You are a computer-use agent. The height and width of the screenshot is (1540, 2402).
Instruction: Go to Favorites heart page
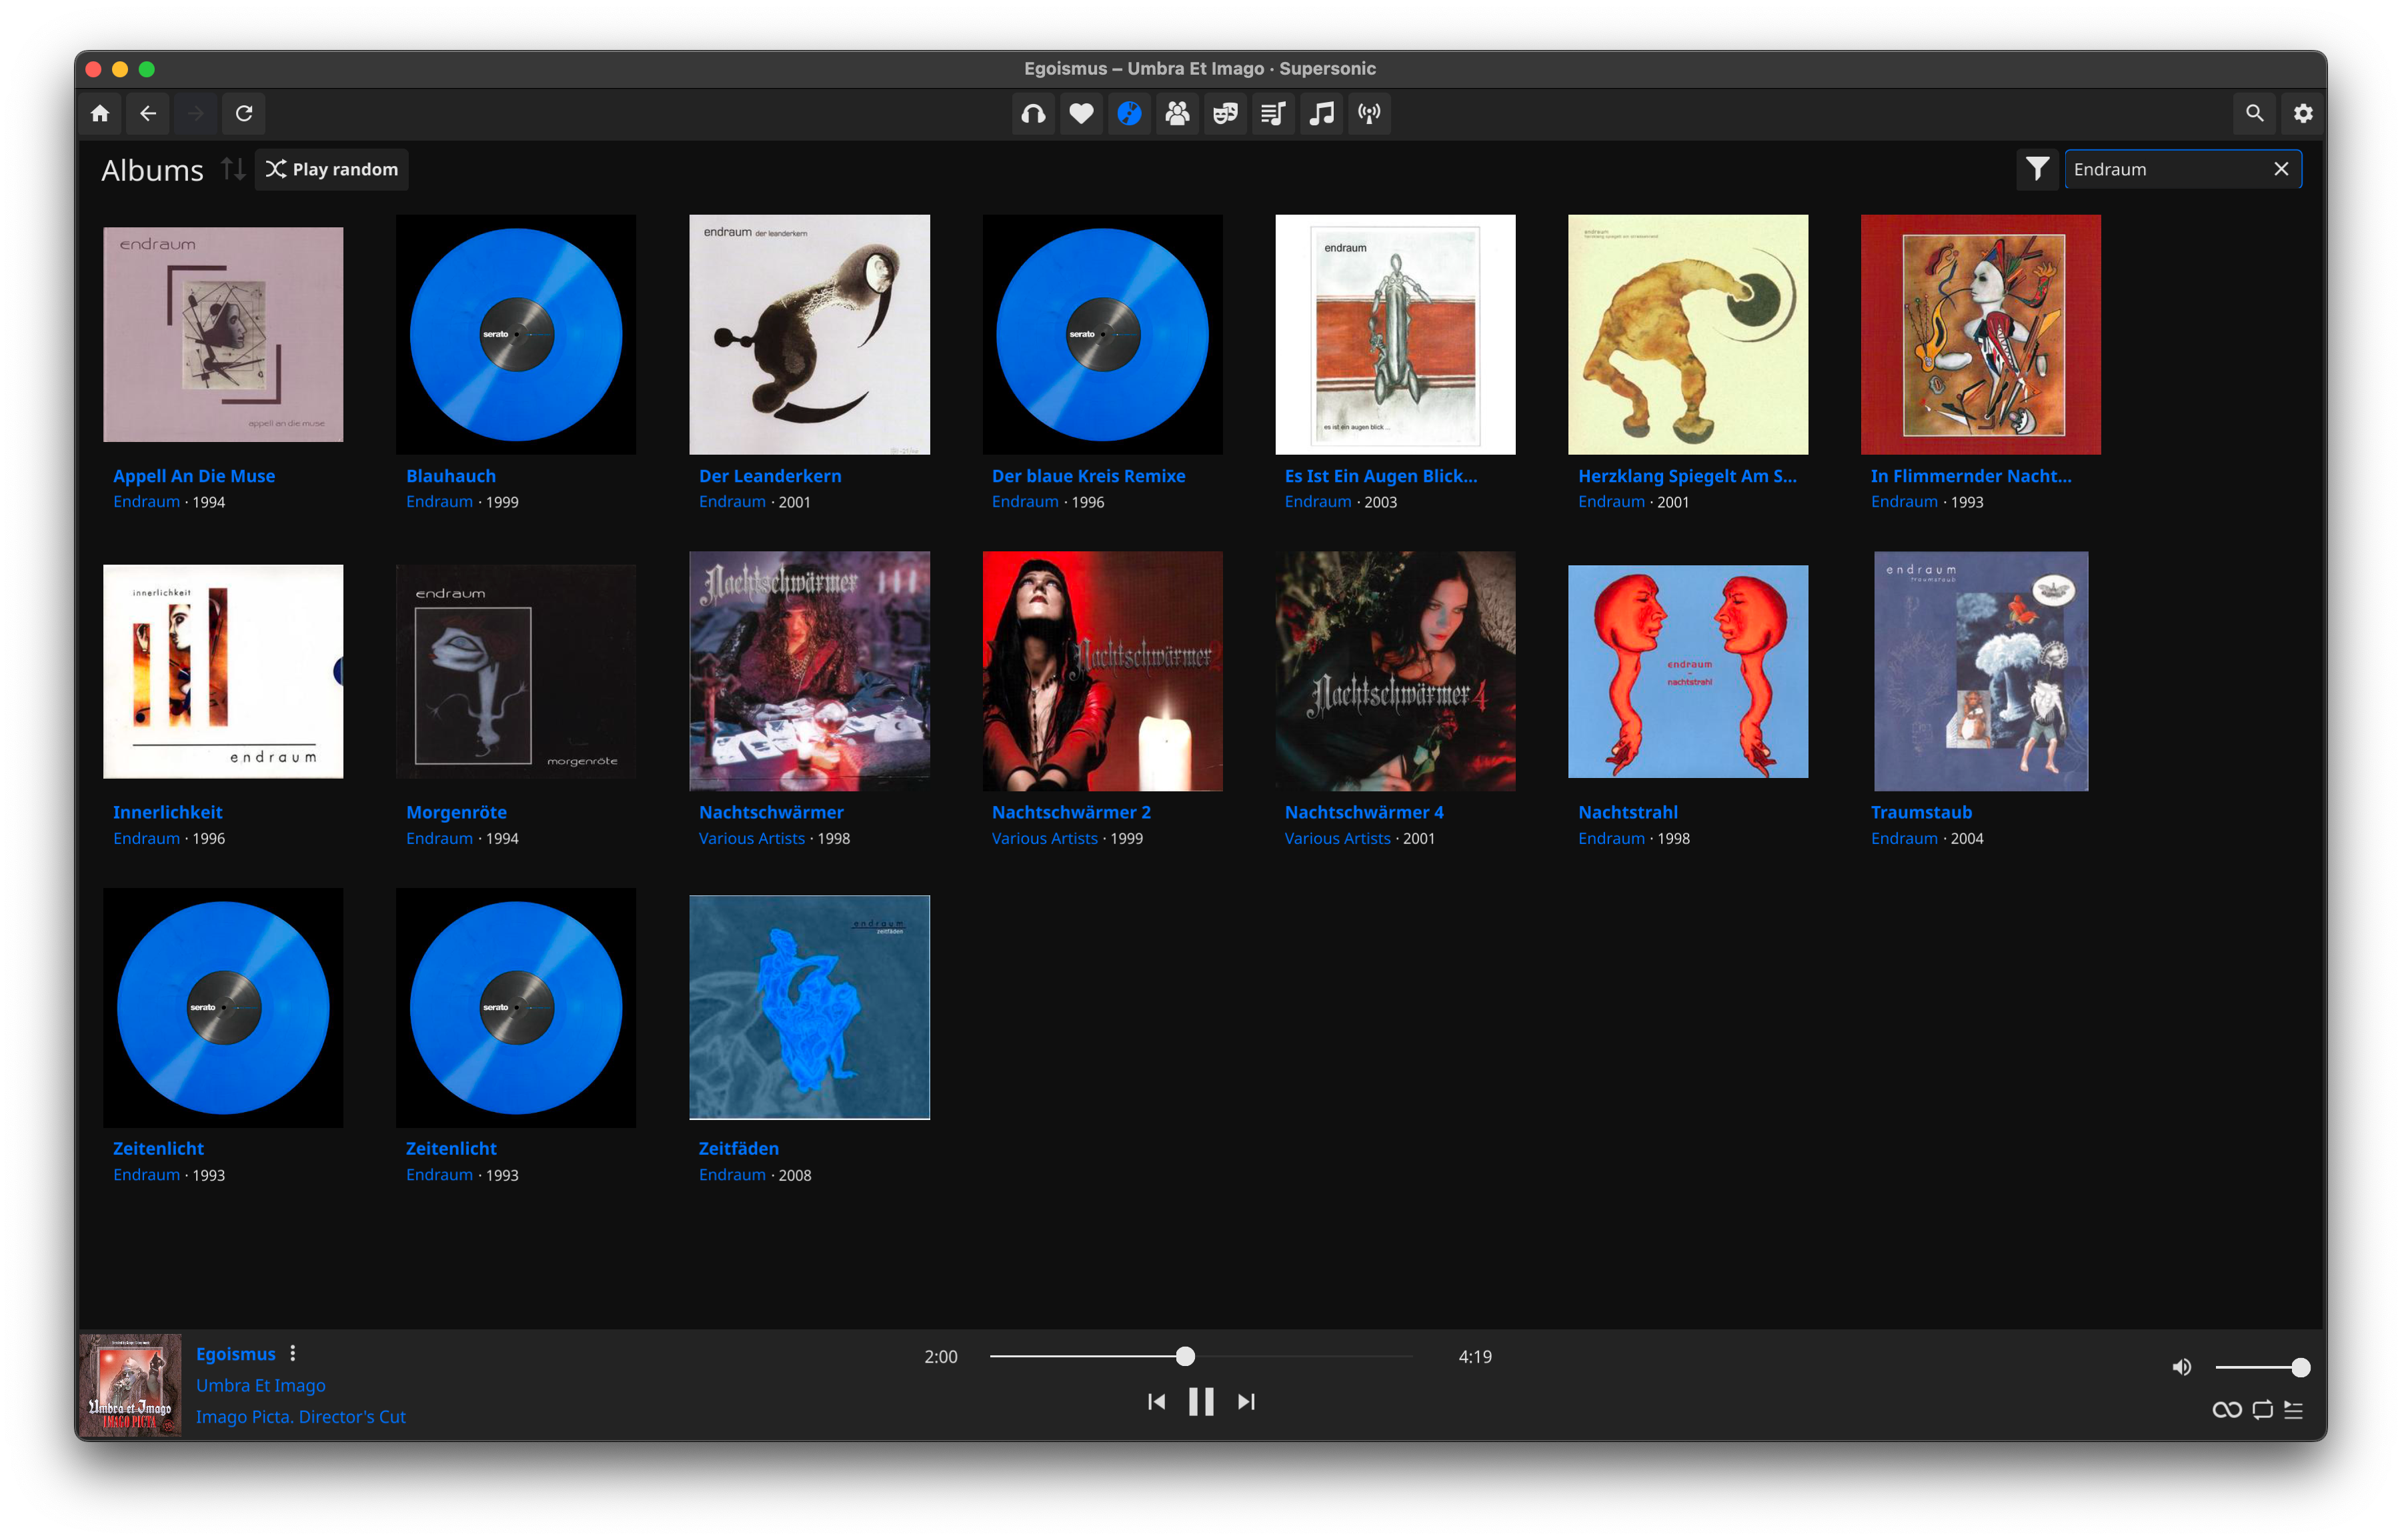tap(1081, 114)
